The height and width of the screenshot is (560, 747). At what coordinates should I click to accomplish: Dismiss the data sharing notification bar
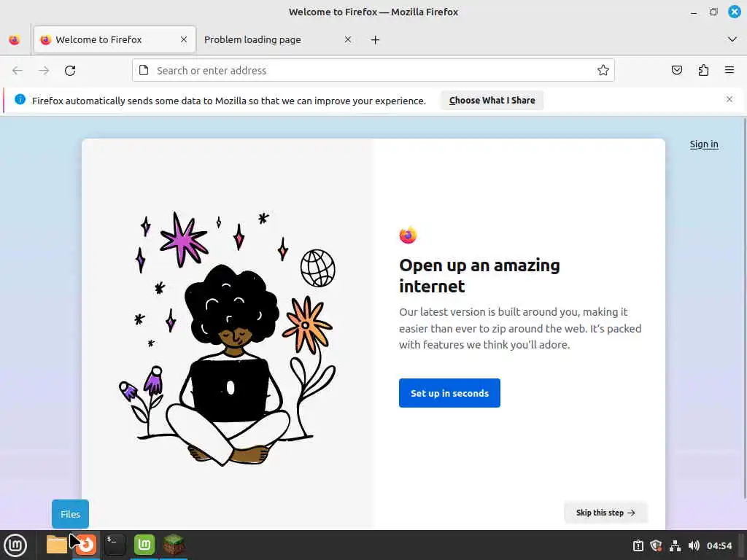pyautogui.click(x=729, y=99)
